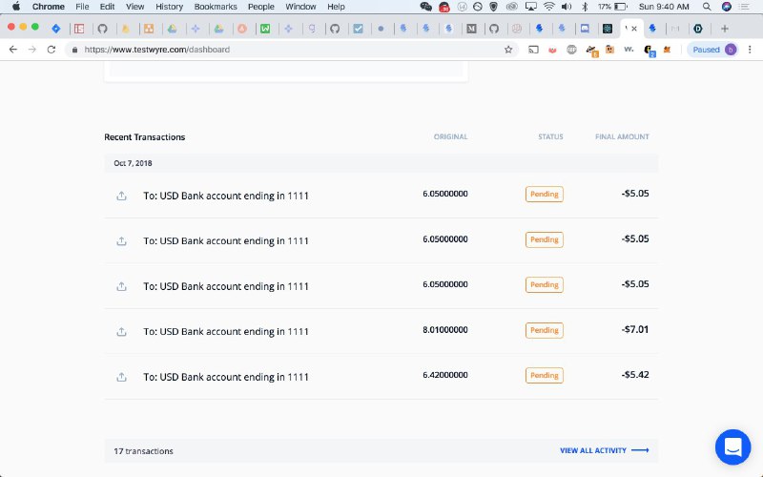Click the AirPlay display icon in the menu bar
The width and height of the screenshot is (763, 477).
[531, 7]
